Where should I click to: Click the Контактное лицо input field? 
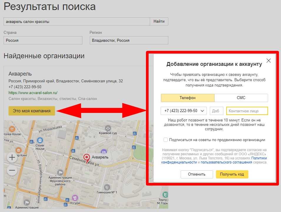247,111
